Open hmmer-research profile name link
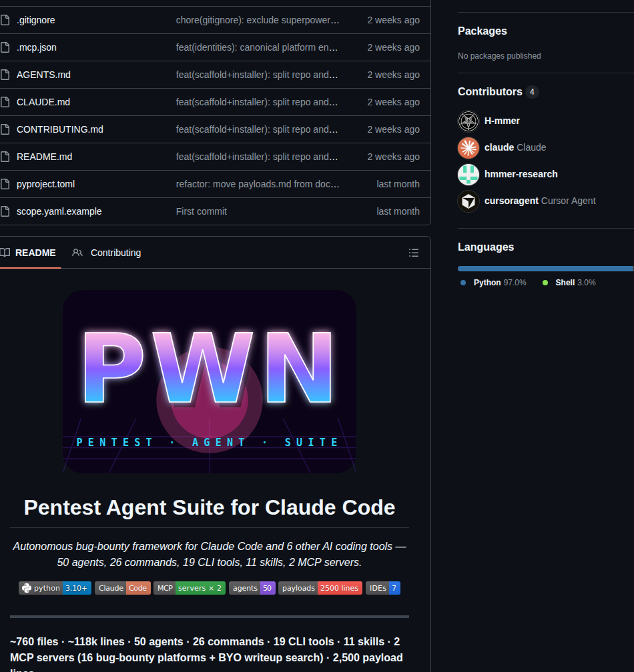This screenshot has height=672, width=634. [521, 174]
